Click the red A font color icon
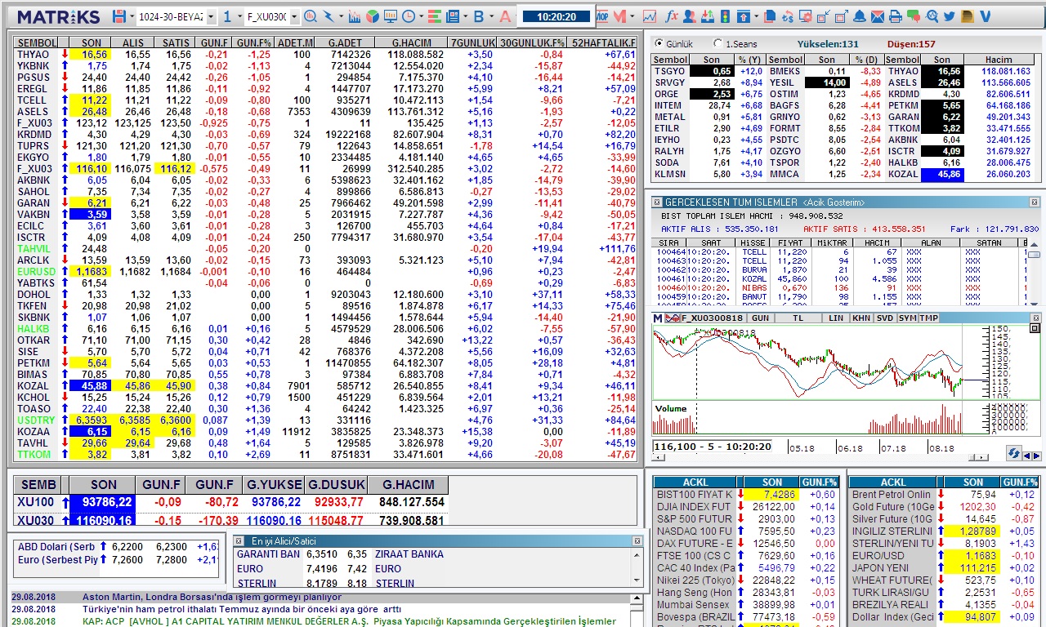 pyautogui.click(x=505, y=16)
